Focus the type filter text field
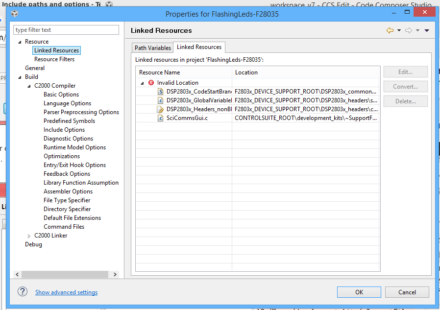This screenshot has height=310, width=440. coord(66,30)
